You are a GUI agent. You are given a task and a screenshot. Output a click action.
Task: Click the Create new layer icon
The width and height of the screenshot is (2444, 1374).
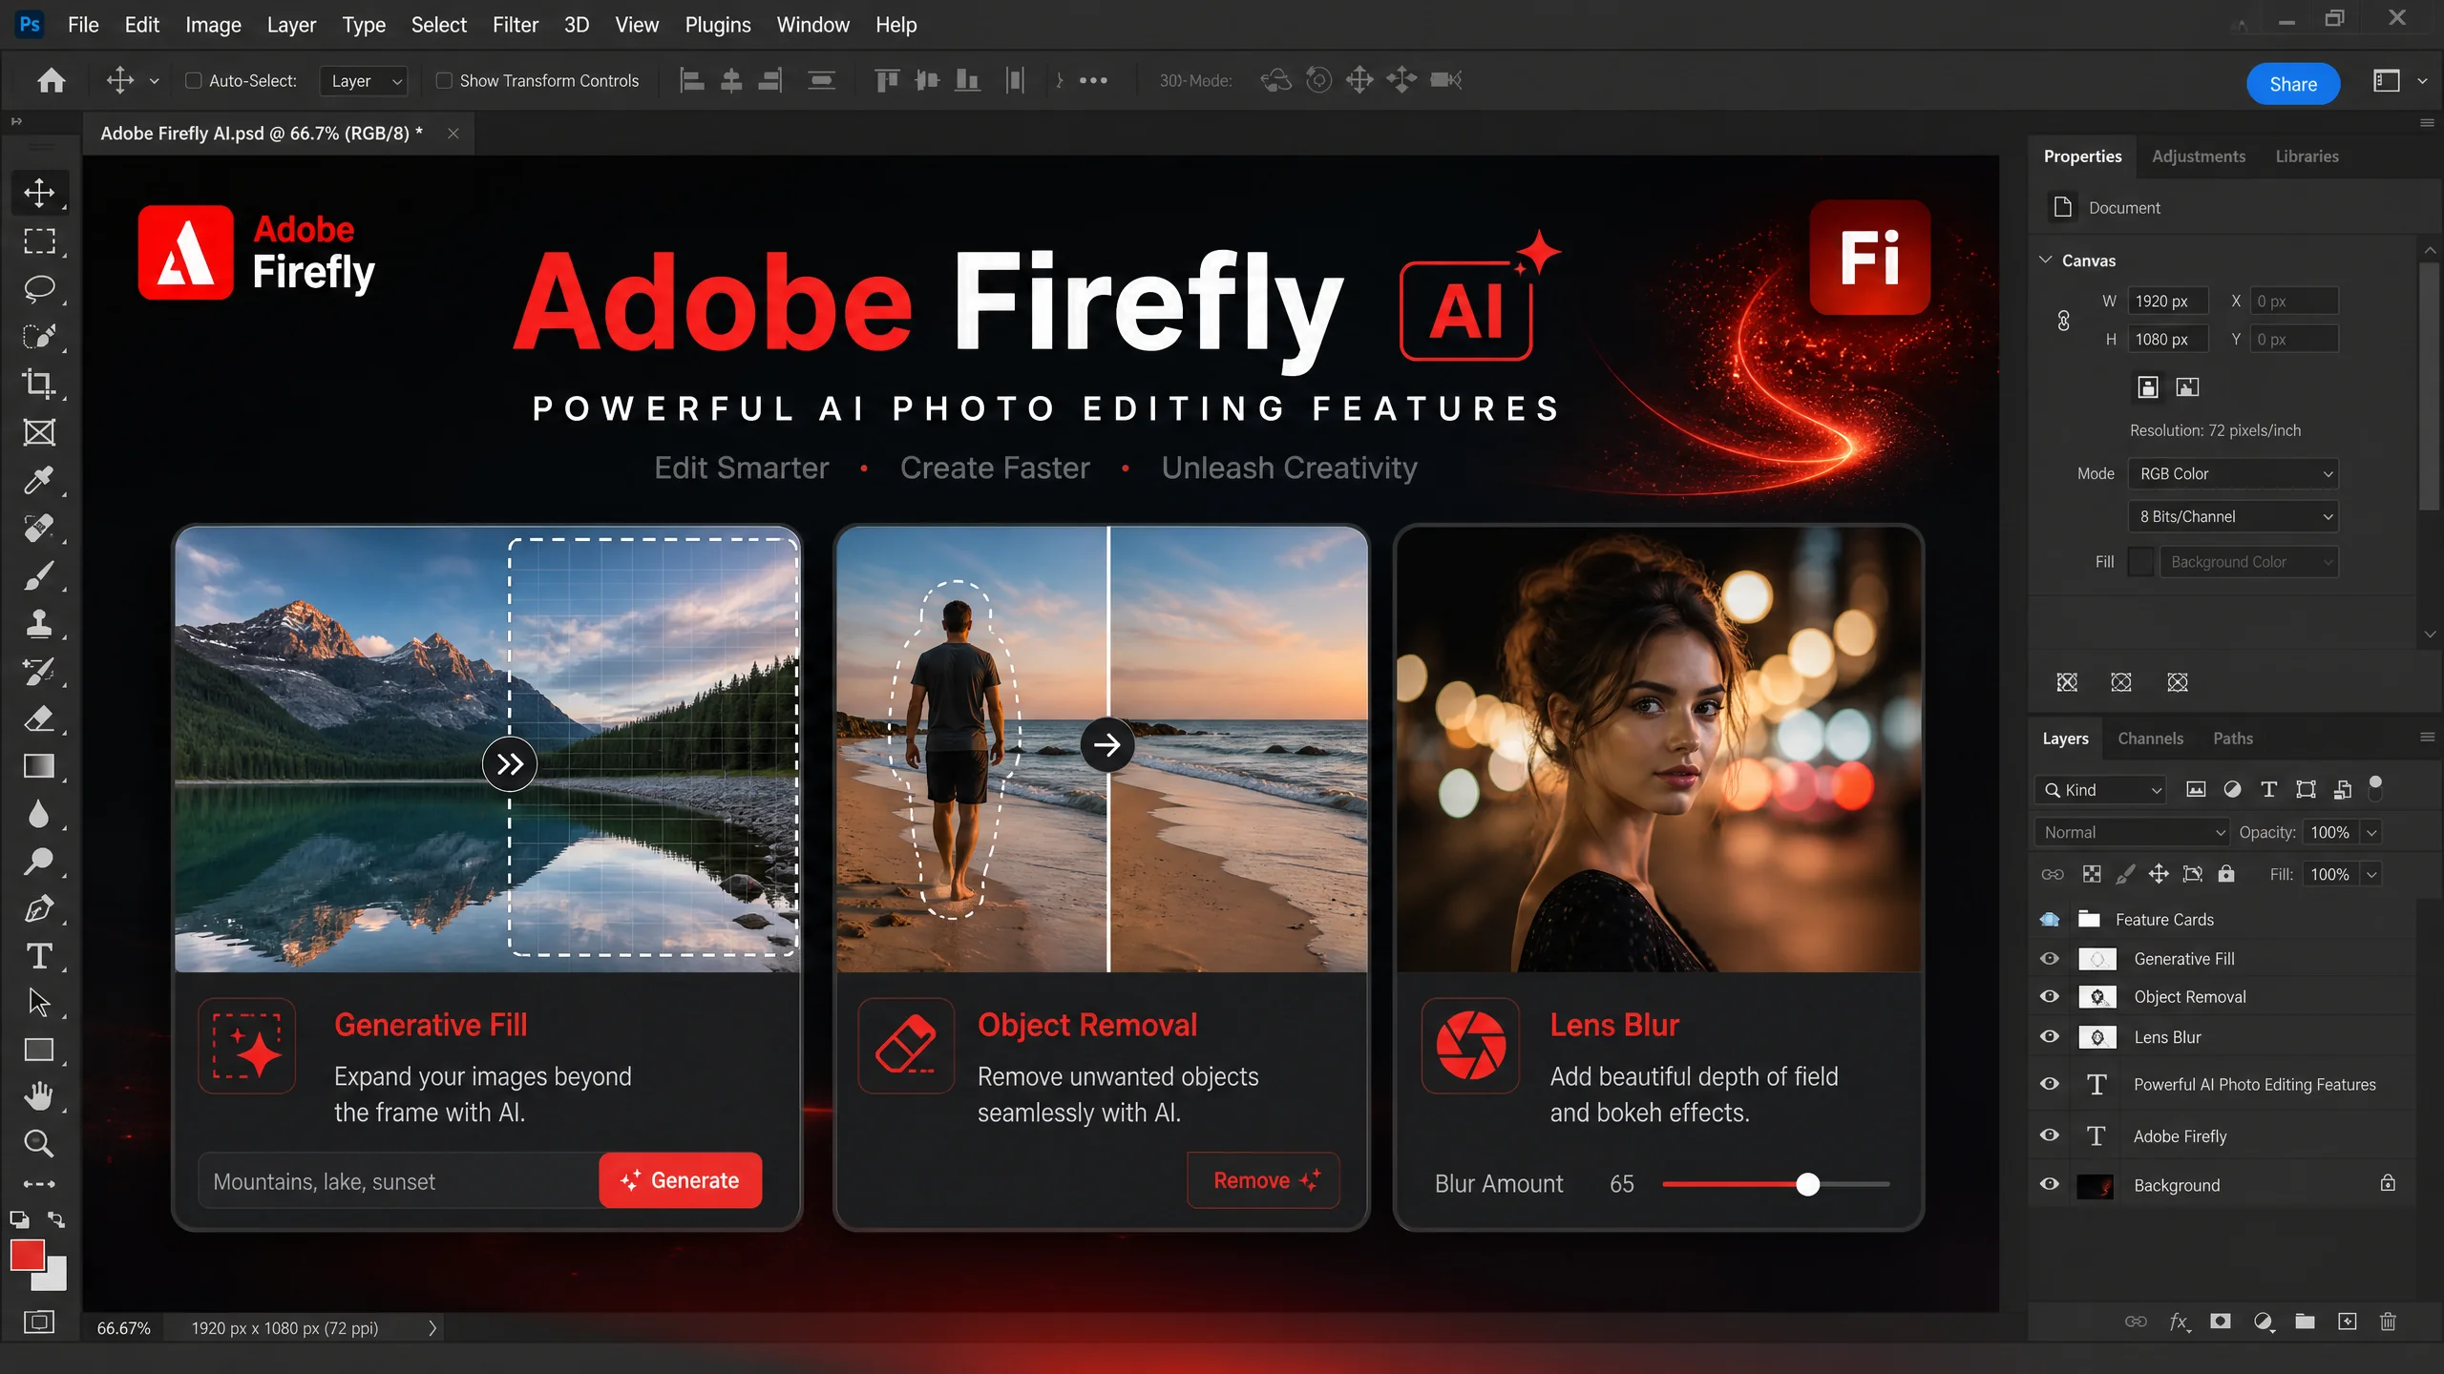[x=2347, y=1322]
